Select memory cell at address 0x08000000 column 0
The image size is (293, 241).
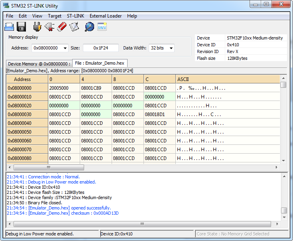pos(64,88)
